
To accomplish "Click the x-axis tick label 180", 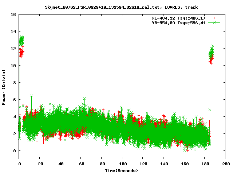I will [x=205, y=164].
